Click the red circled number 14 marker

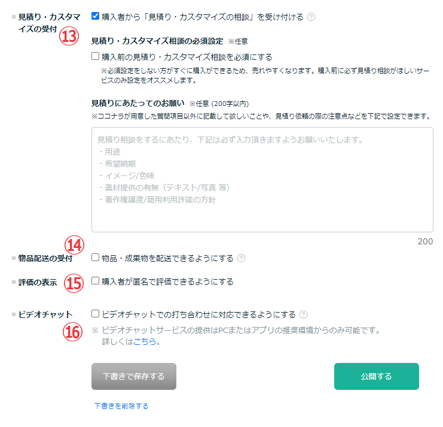tap(74, 244)
